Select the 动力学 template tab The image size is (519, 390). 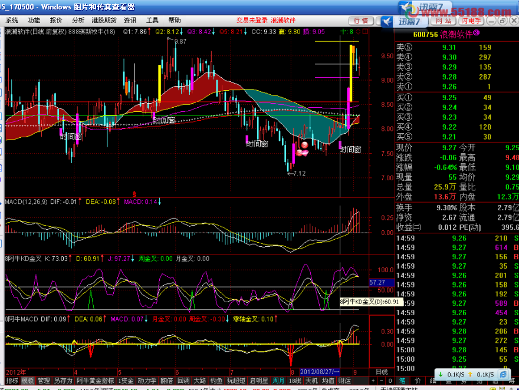tap(147, 381)
